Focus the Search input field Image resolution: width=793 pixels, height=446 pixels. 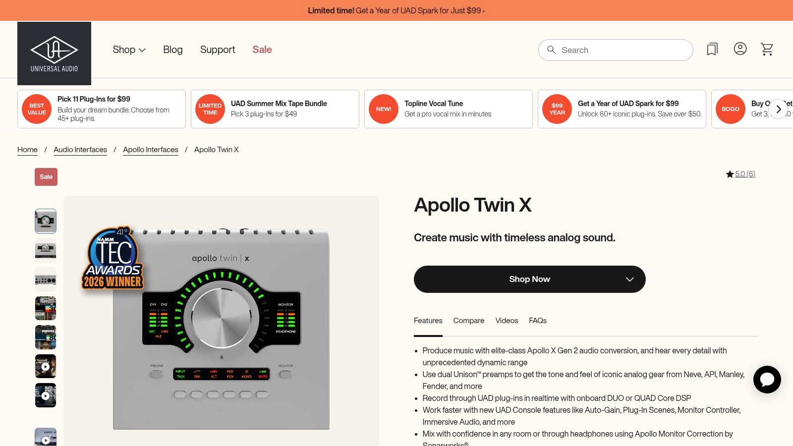(x=616, y=50)
